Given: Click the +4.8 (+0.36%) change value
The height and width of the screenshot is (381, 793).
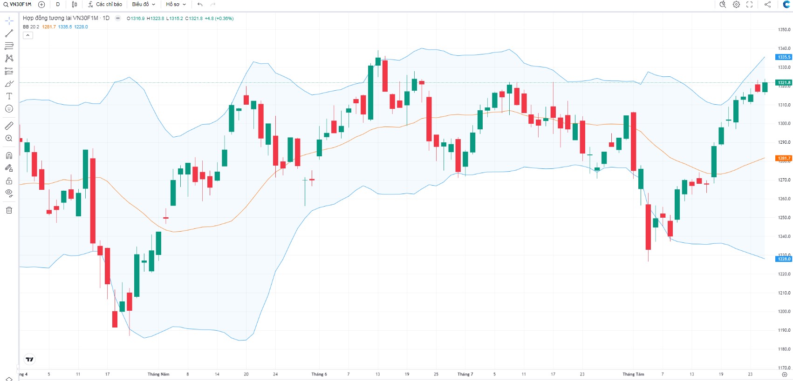Looking at the screenshot, I should tap(219, 19).
